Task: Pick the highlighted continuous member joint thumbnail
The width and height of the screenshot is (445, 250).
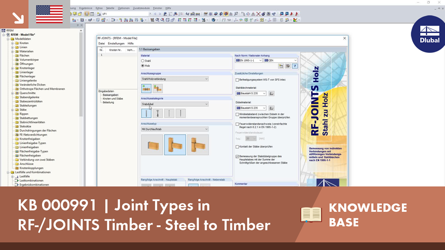Action: click(x=175, y=145)
